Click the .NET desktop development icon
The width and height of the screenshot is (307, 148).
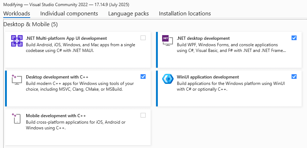168,40
